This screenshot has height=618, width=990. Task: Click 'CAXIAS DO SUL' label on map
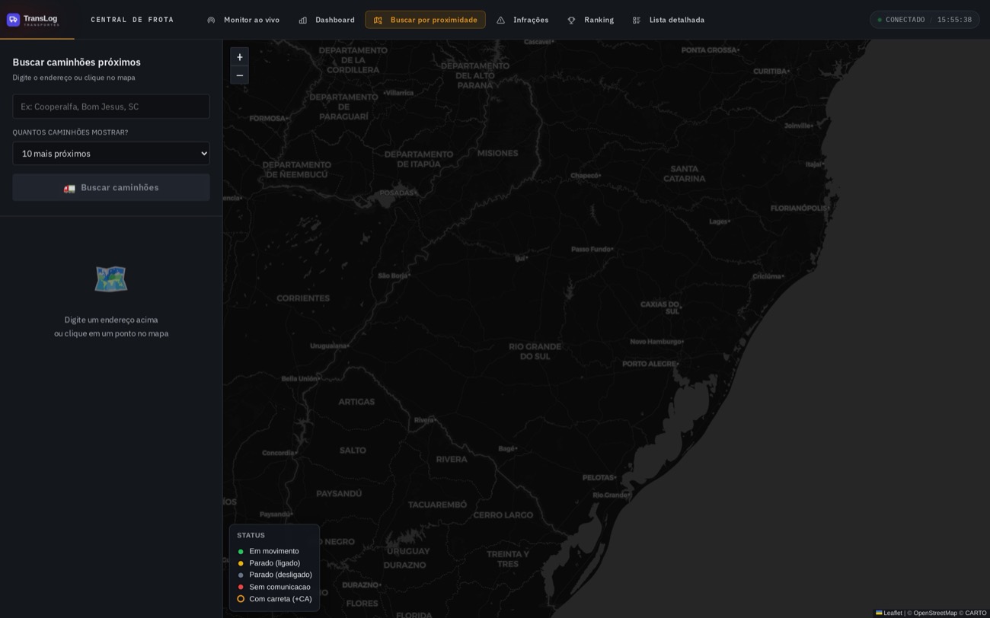(660, 307)
